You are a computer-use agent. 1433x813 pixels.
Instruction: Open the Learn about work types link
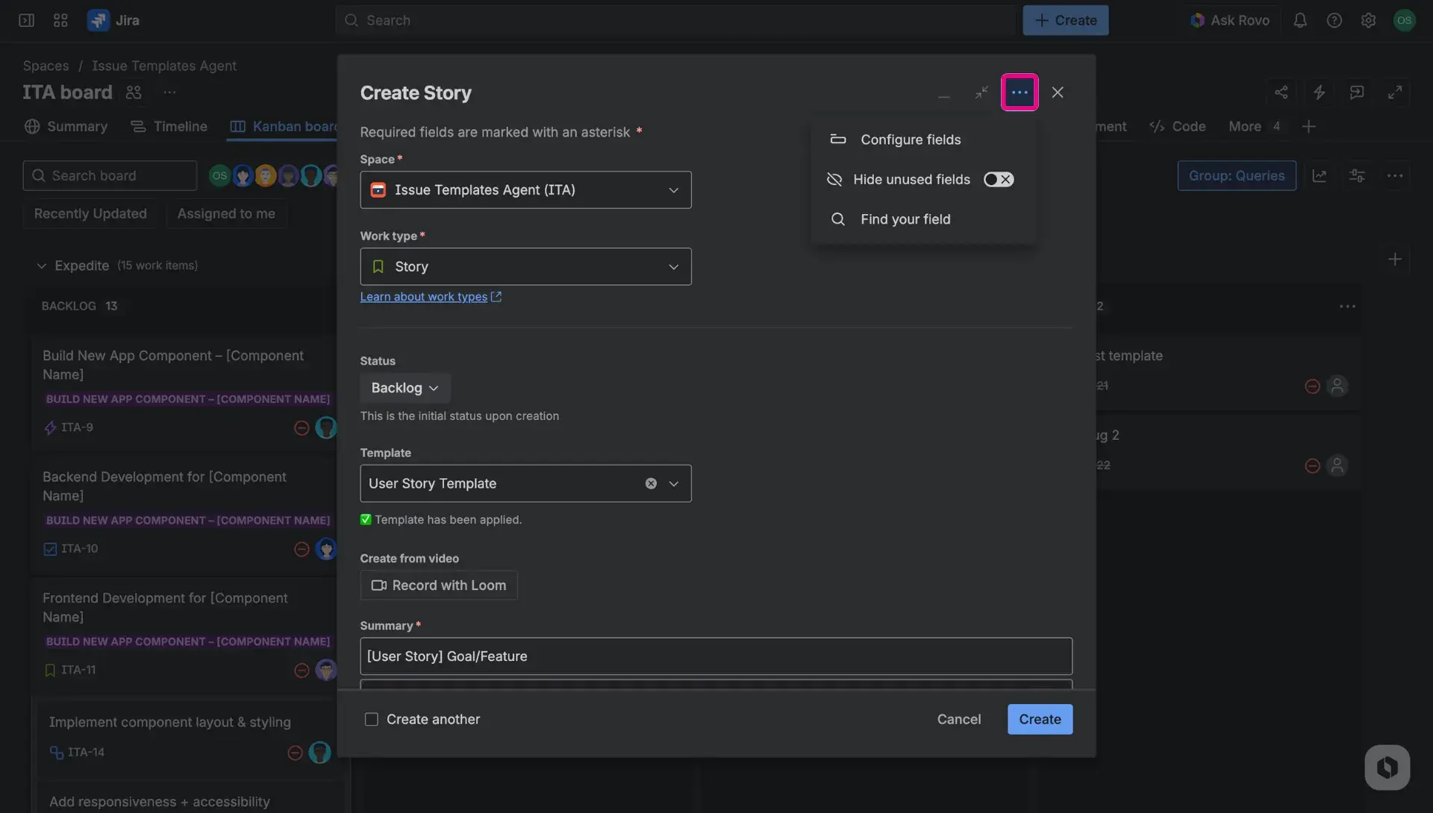pos(424,297)
